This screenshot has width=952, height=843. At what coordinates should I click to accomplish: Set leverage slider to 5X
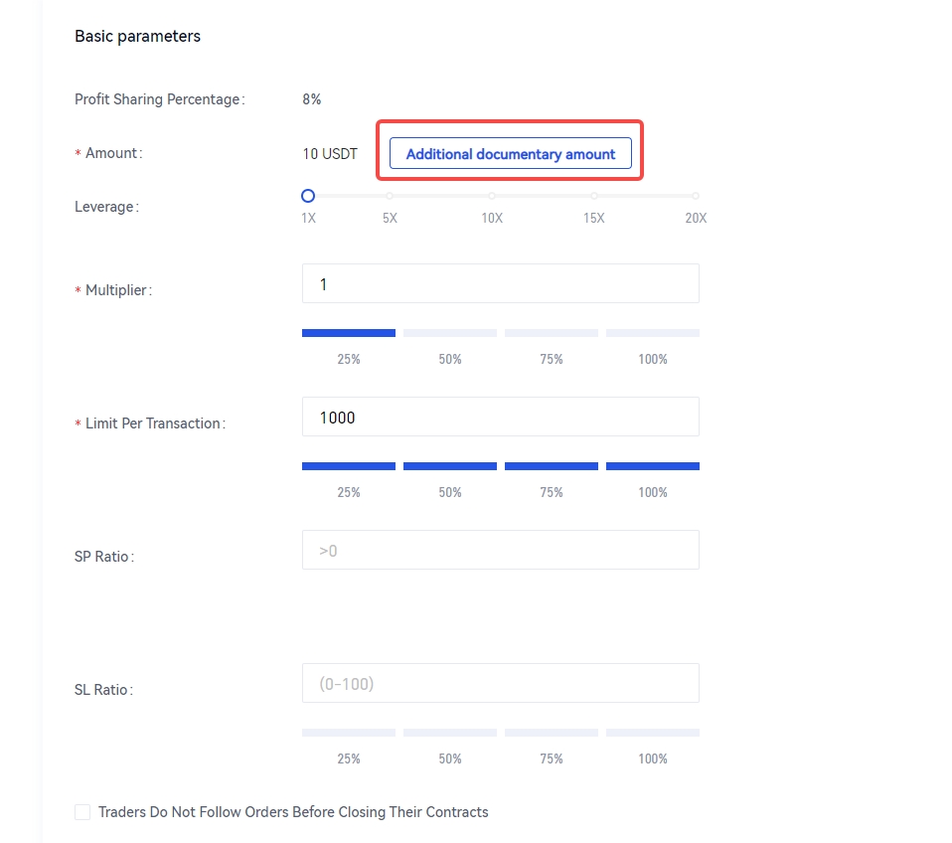pos(390,196)
